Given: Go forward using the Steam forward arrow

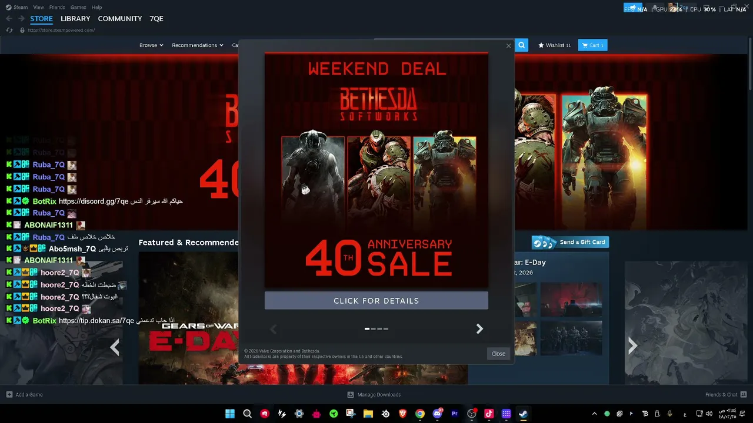Looking at the screenshot, I should pyautogui.click(x=21, y=19).
